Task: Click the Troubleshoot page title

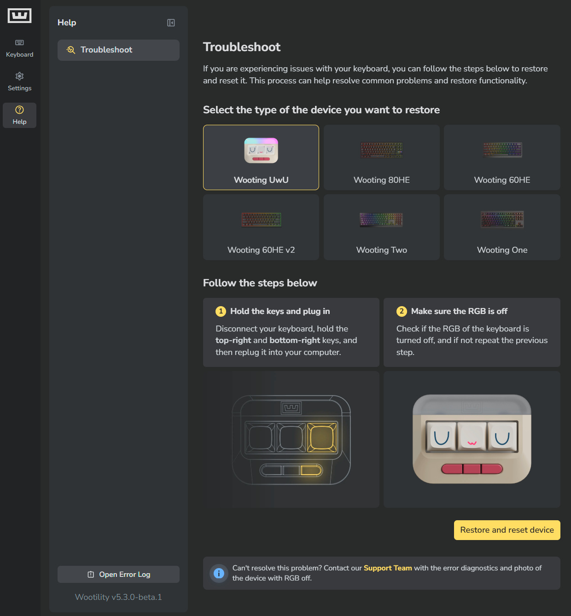Action: [242, 47]
